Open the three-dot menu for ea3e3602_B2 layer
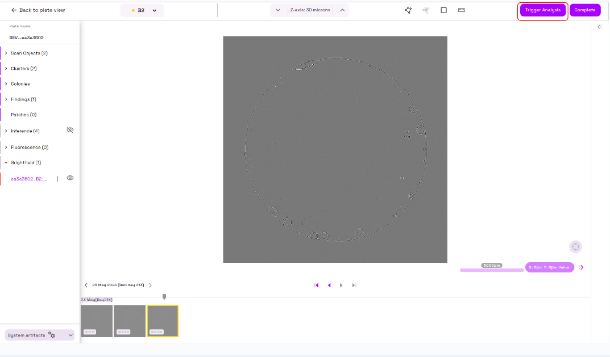610x357 pixels. pyautogui.click(x=57, y=179)
